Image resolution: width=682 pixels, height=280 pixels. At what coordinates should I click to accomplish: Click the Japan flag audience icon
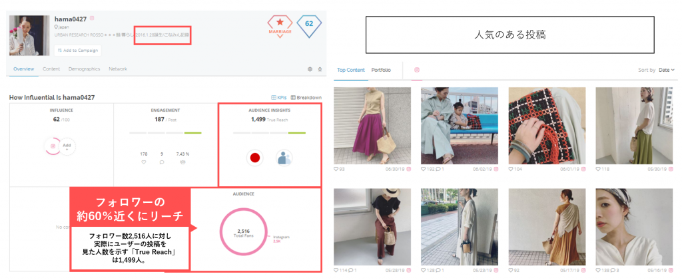click(x=254, y=158)
